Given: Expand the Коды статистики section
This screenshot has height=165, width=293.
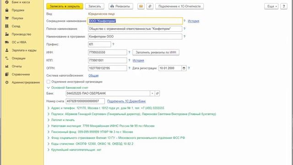Looking at the screenshot, I should coord(49,144).
